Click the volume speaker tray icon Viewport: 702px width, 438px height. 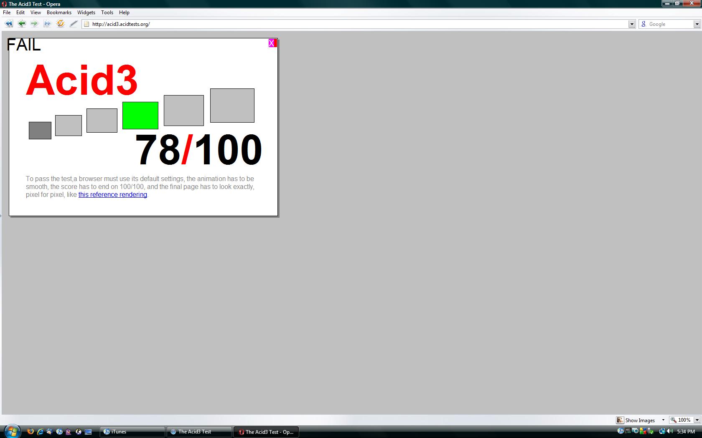click(670, 431)
